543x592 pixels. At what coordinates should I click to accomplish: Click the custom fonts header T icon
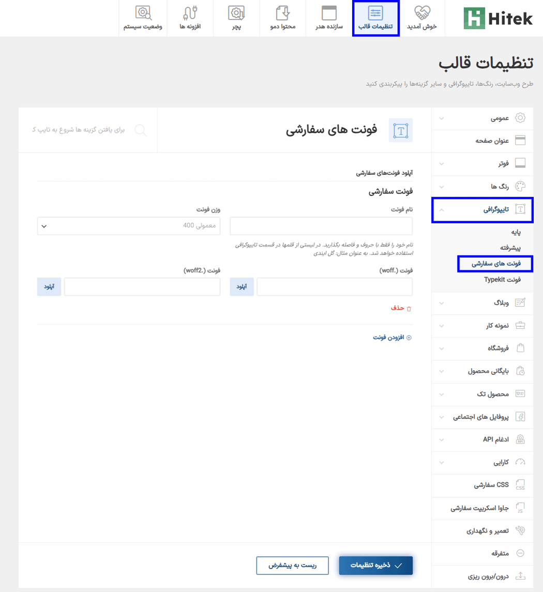[x=401, y=130]
